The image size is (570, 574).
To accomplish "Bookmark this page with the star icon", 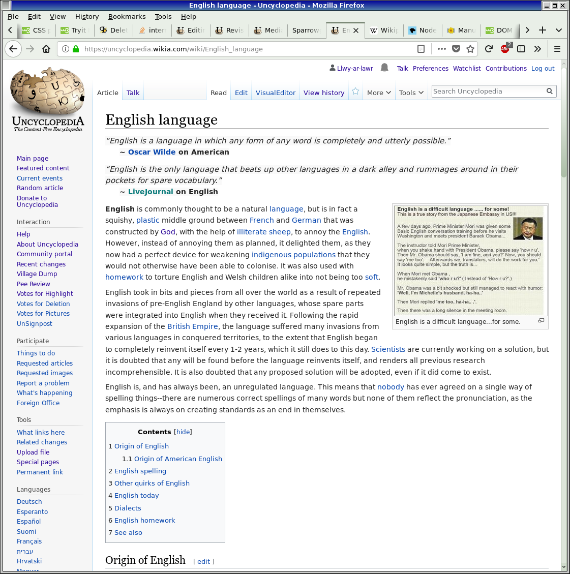I will pyautogui.click(x=470, y=49).
